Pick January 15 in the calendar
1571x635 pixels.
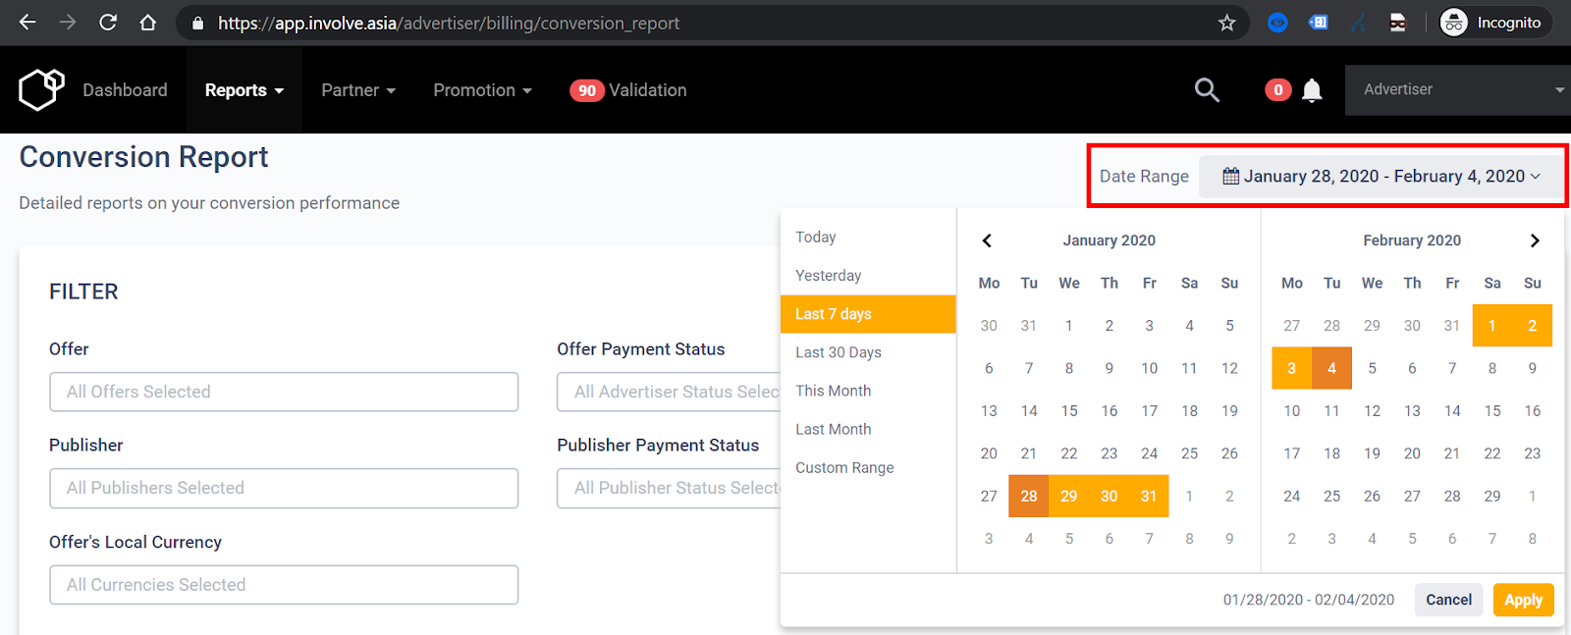pos(1069,411)
